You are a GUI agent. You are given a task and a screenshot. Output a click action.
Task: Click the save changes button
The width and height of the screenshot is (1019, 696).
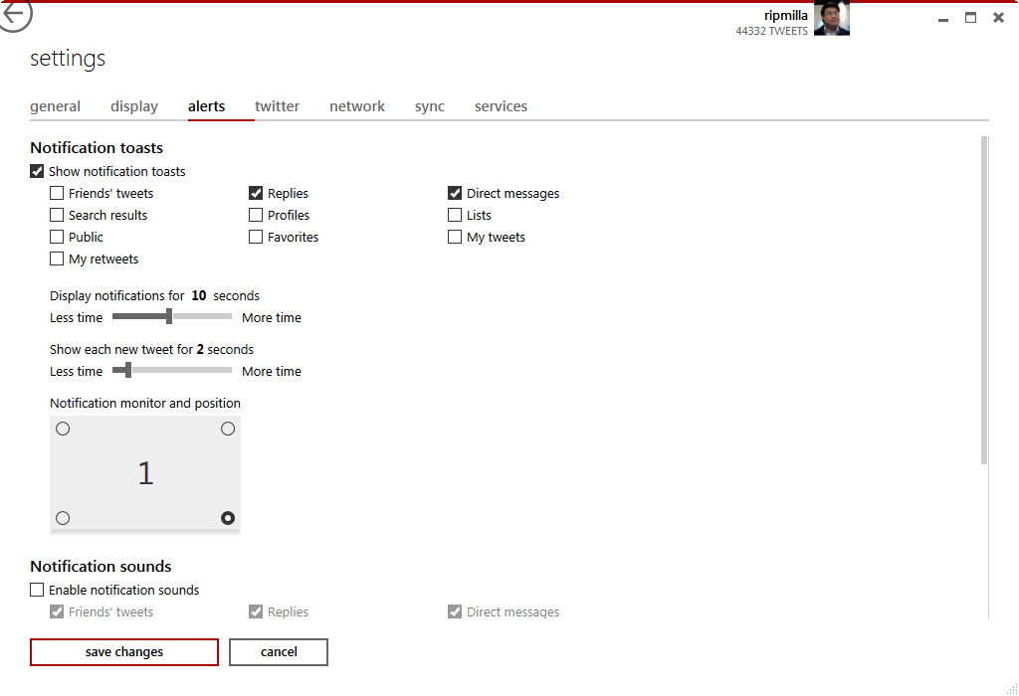point(124,652)
